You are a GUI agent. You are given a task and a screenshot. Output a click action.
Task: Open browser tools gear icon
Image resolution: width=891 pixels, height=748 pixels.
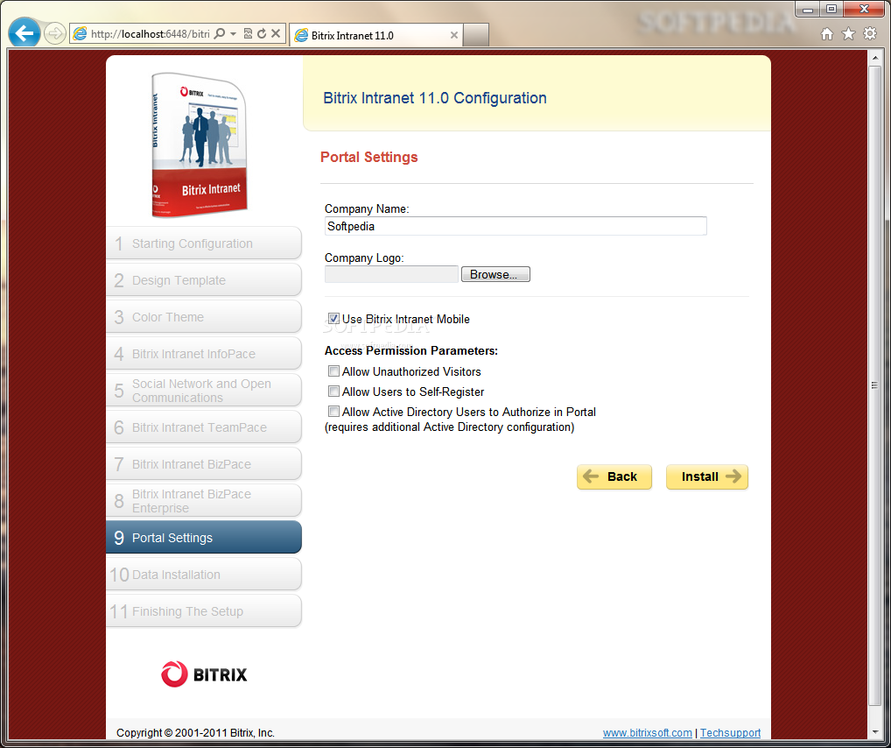(870, 33)
